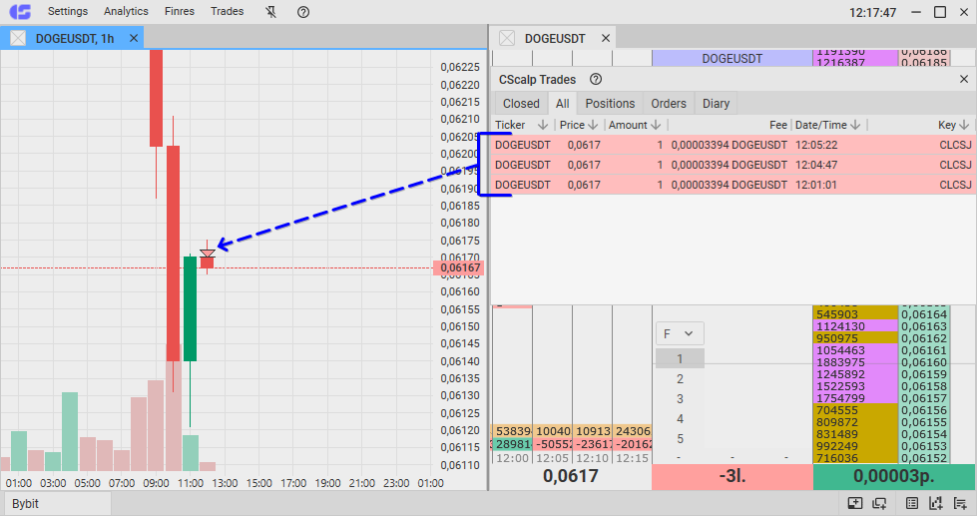Close the CScalp Trades panel
Viewport: 977px width, 516px height.
pos(964,79)
